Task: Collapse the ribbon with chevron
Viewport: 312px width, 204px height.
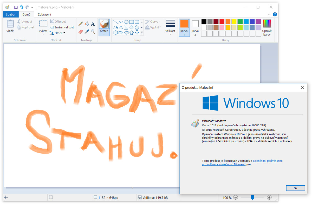Action: pyautogui.click(x=269, y=14)
